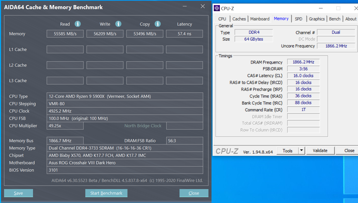Maximize the CPU-Z window
Screen dimensions: 358x203
[x=338, y=8]
